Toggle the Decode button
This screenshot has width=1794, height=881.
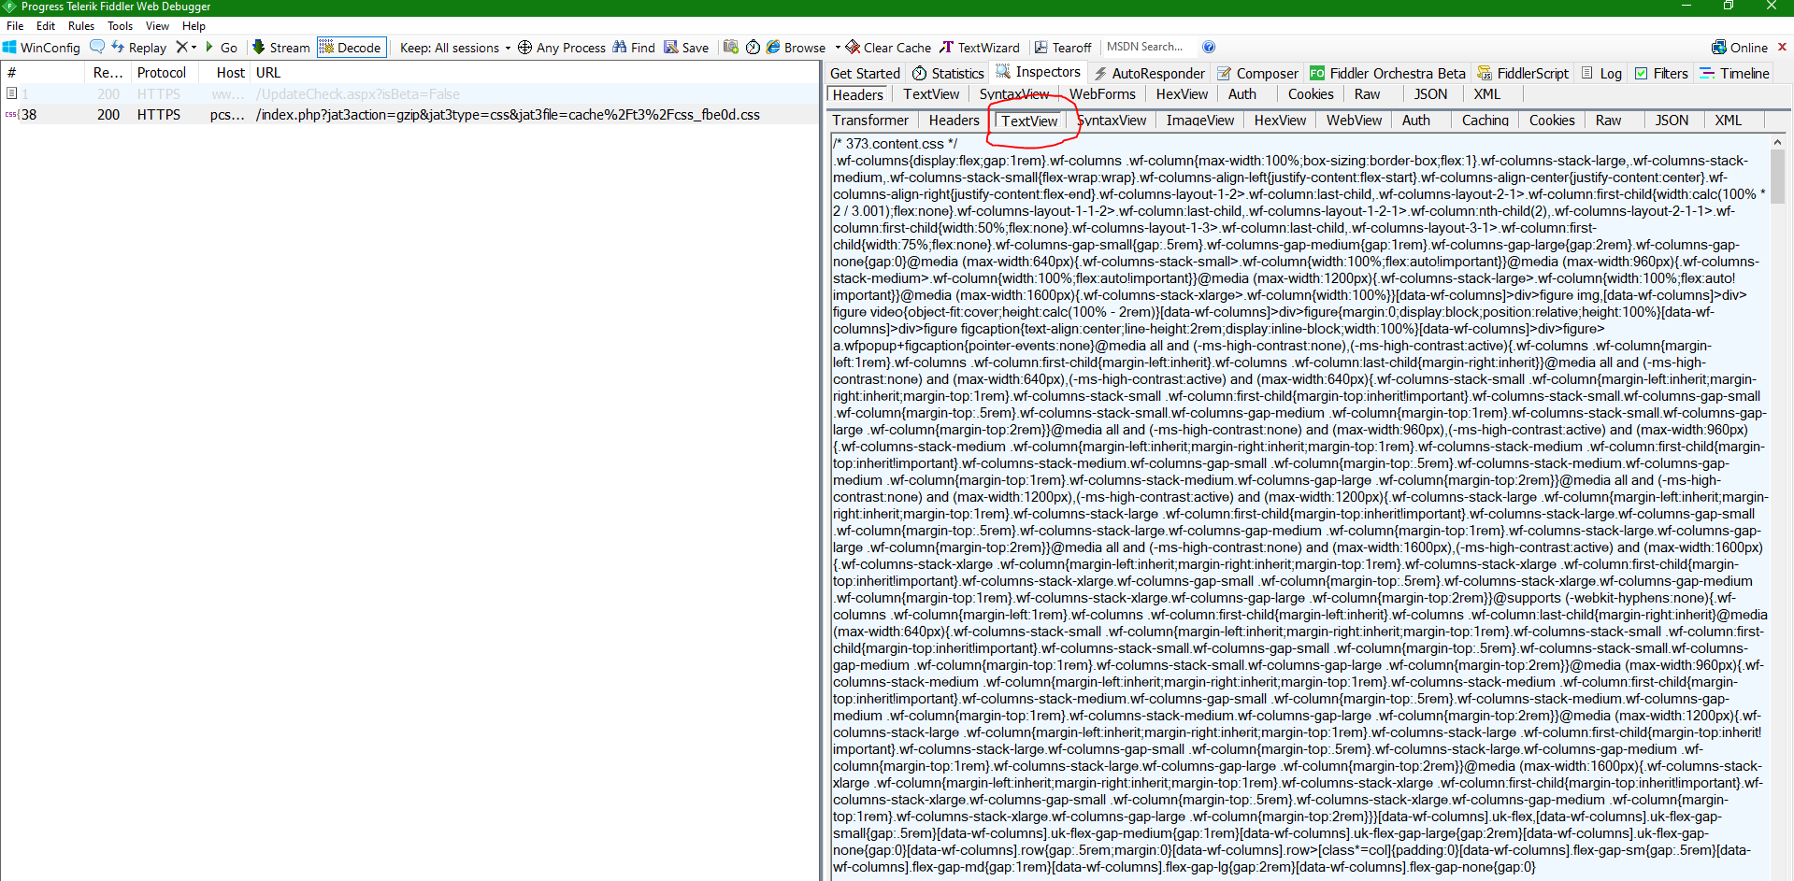pos(351,48)
